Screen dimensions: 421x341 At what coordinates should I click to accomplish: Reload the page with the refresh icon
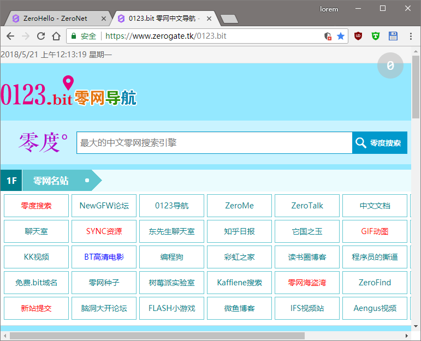tap(41, 36)
